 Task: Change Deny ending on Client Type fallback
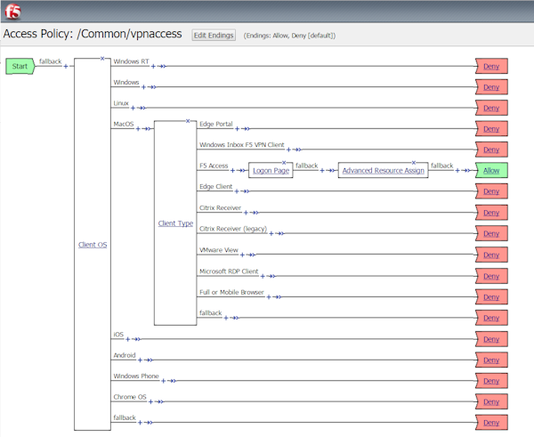click(491, 318)
